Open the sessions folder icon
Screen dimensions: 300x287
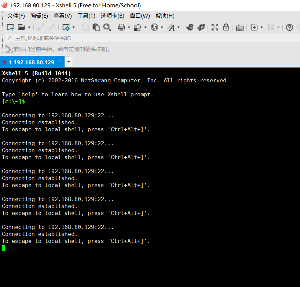[x=21, y=27]
